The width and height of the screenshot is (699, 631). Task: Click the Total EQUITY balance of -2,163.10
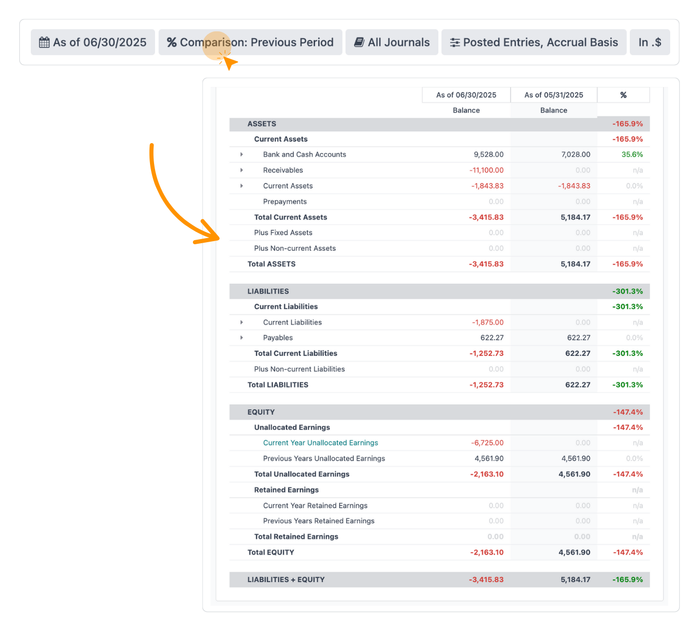(486, 552)
